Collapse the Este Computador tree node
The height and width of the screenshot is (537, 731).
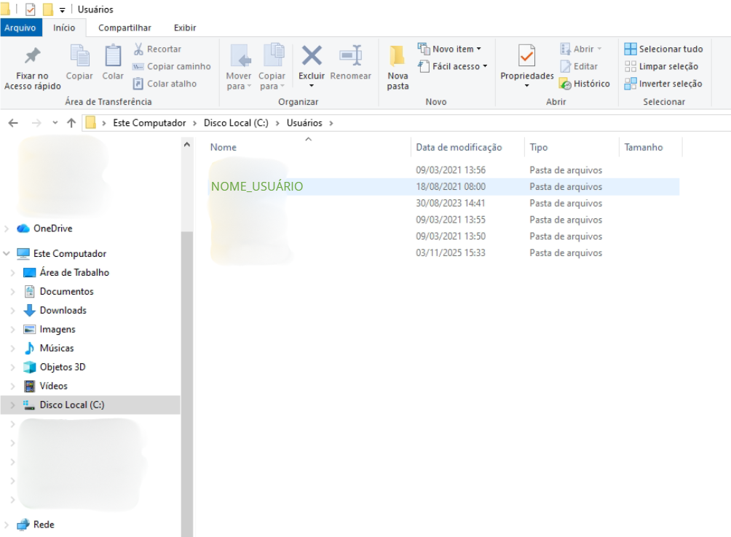tap(7, 253)
